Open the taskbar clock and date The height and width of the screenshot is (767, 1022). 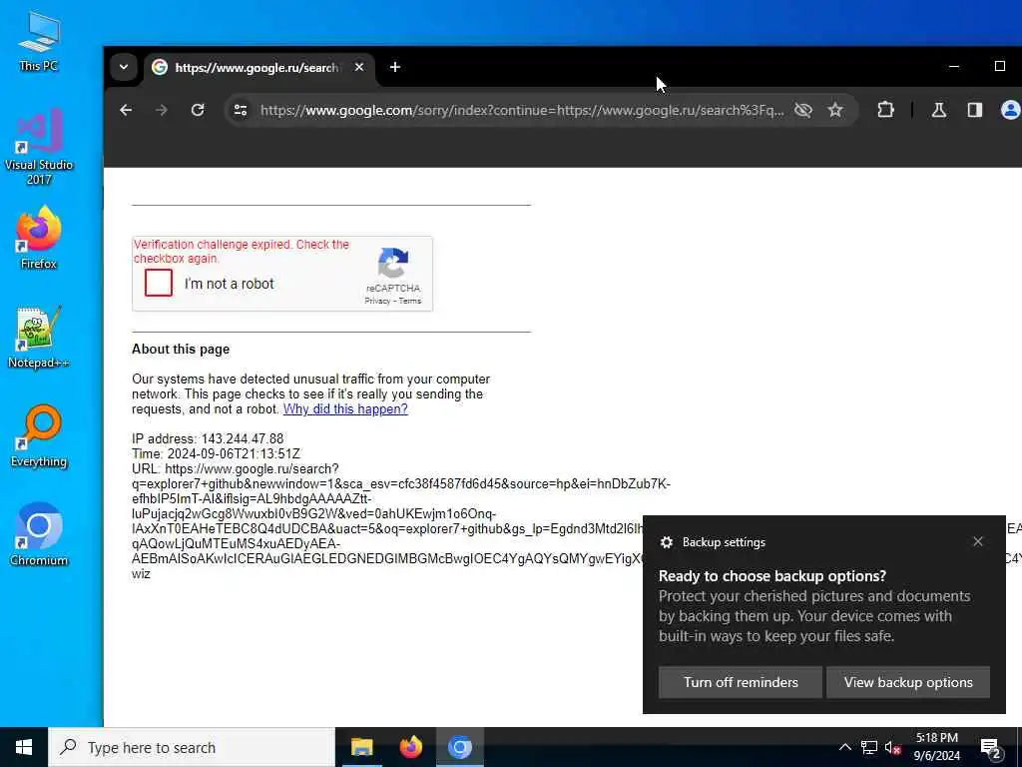tap(936, 747)
